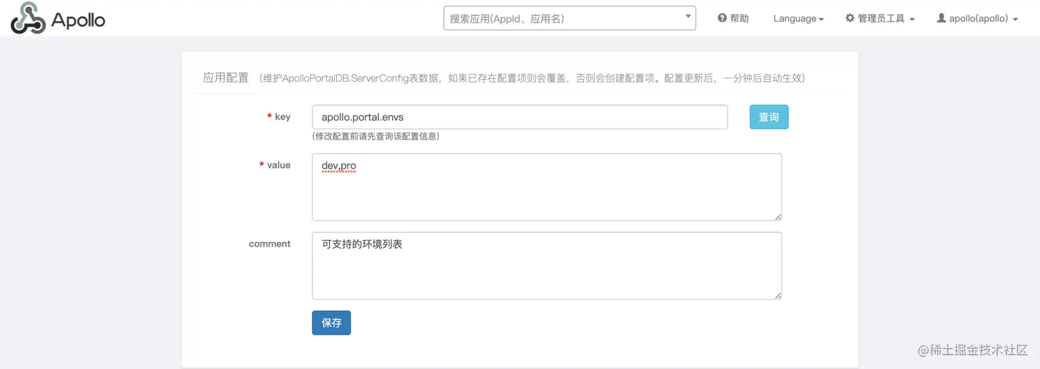
Task: Focus the comment text area
Action: click(547, 265)
